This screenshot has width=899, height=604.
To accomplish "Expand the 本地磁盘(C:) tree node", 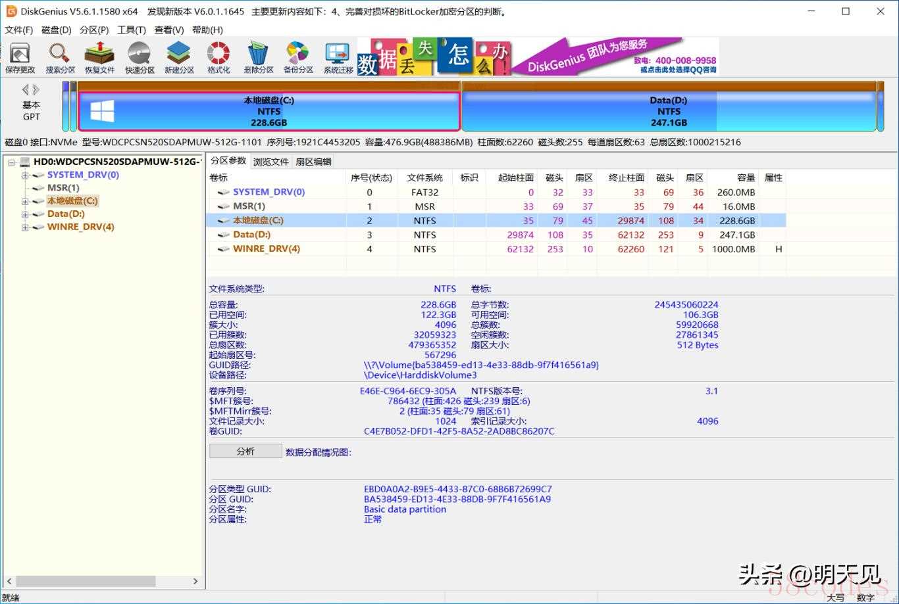I will [x=25, y=201].
